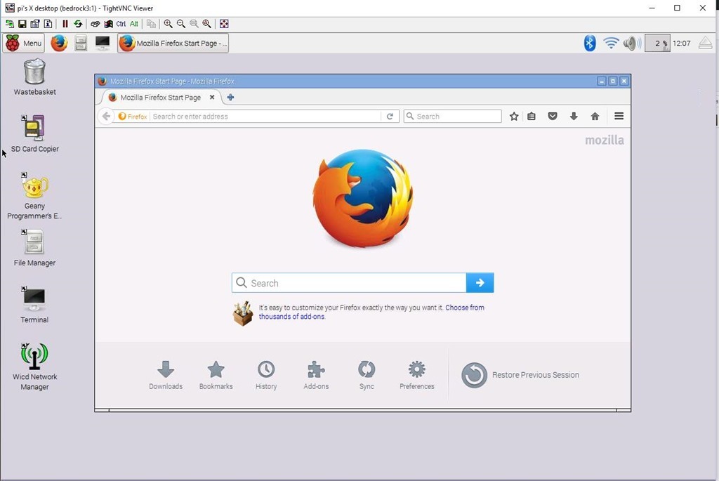Click the start page center Search box

(x=349, y=283)
